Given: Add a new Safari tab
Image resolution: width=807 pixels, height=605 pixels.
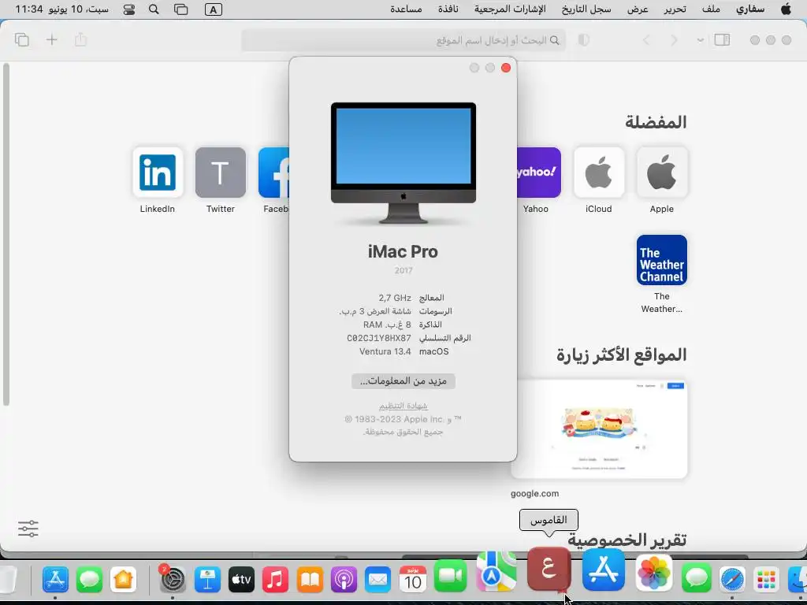Looking at the screenshot, I should [51, 39].
